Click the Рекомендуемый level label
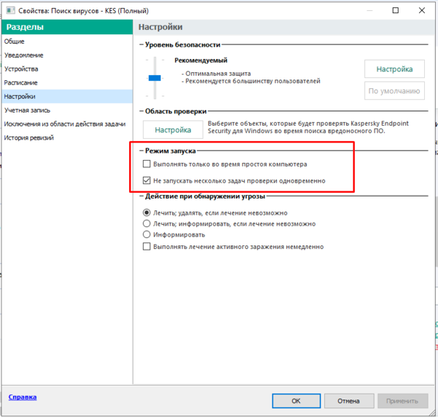438x417 pixels. point(201,61)
